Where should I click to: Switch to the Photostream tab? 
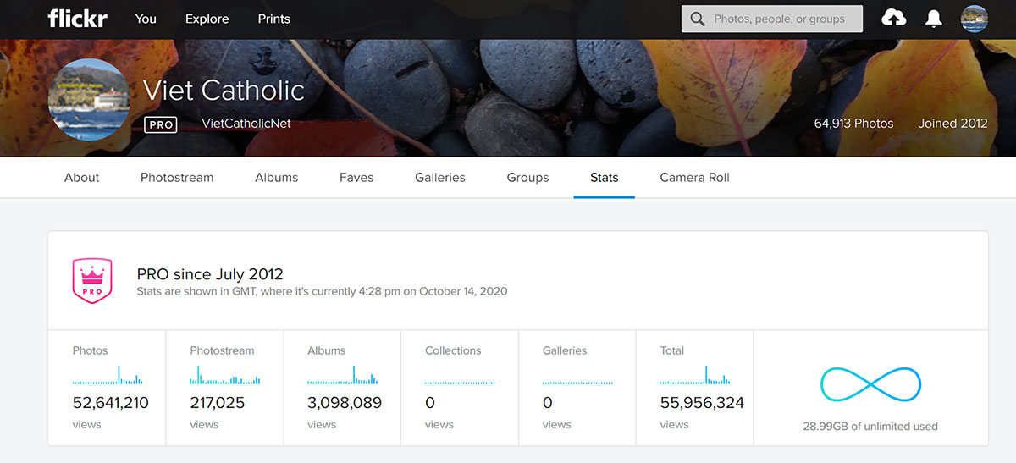coord(177,178)
